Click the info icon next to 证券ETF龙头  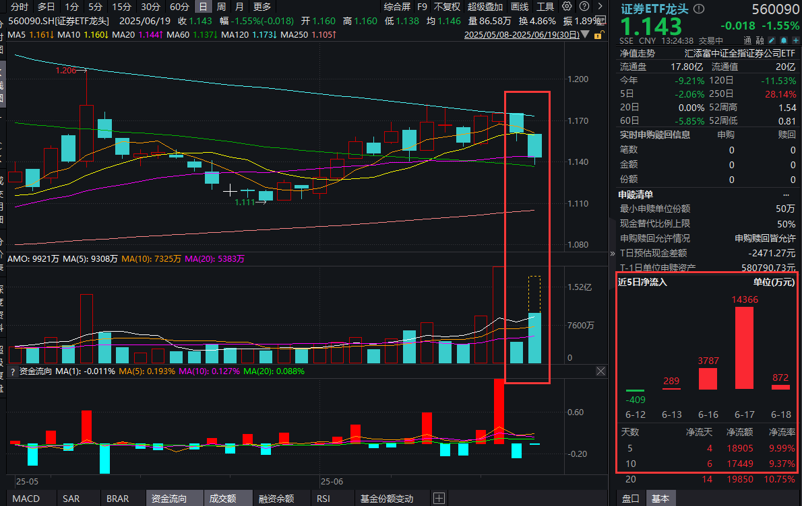coord(698,9)
